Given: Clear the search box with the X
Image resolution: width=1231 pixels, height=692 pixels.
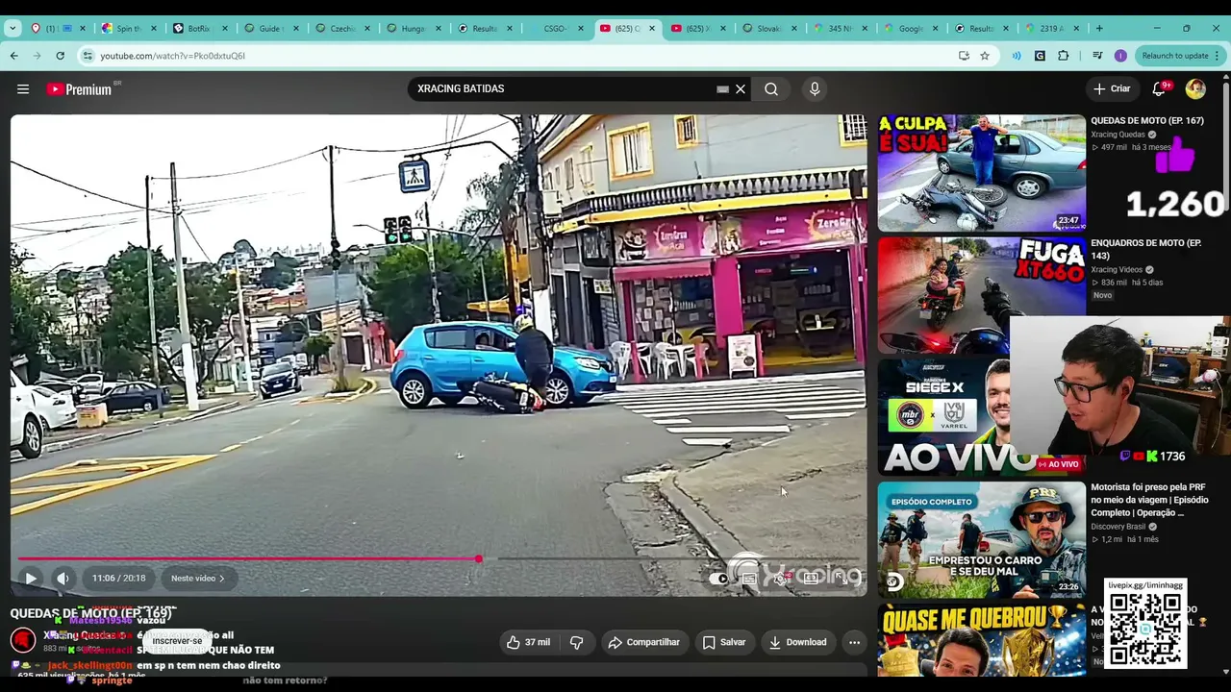Looking at the screenshot, I should (741, 89).
